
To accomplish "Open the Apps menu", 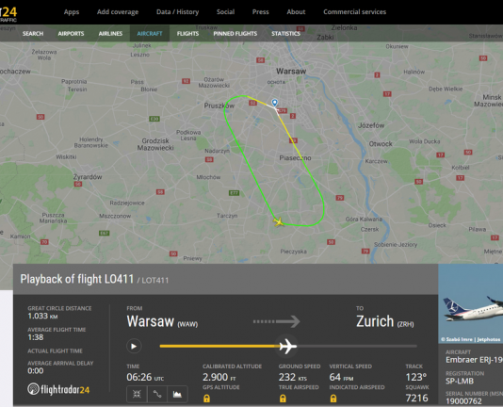I will (72, 12).
